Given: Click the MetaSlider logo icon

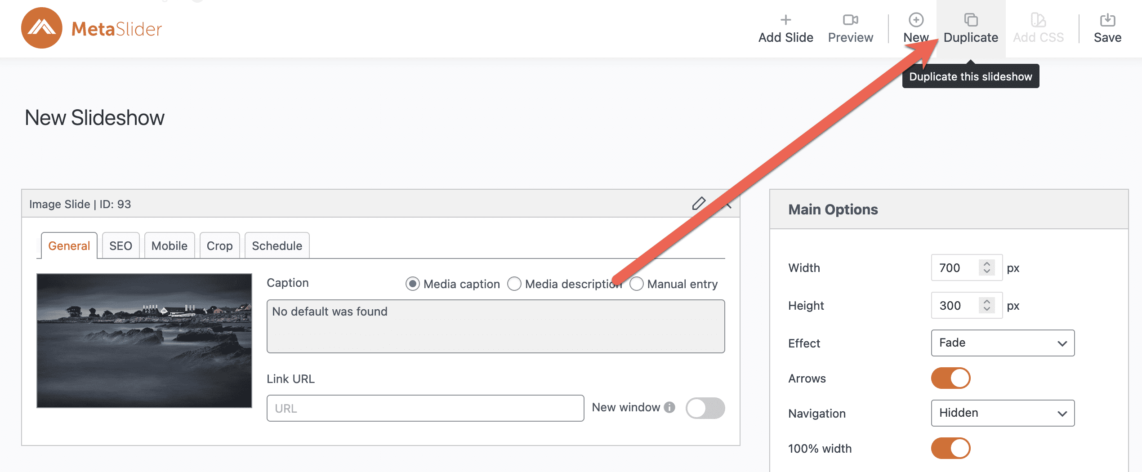Looking at the screenshot, I should click(x=41, y=28).
